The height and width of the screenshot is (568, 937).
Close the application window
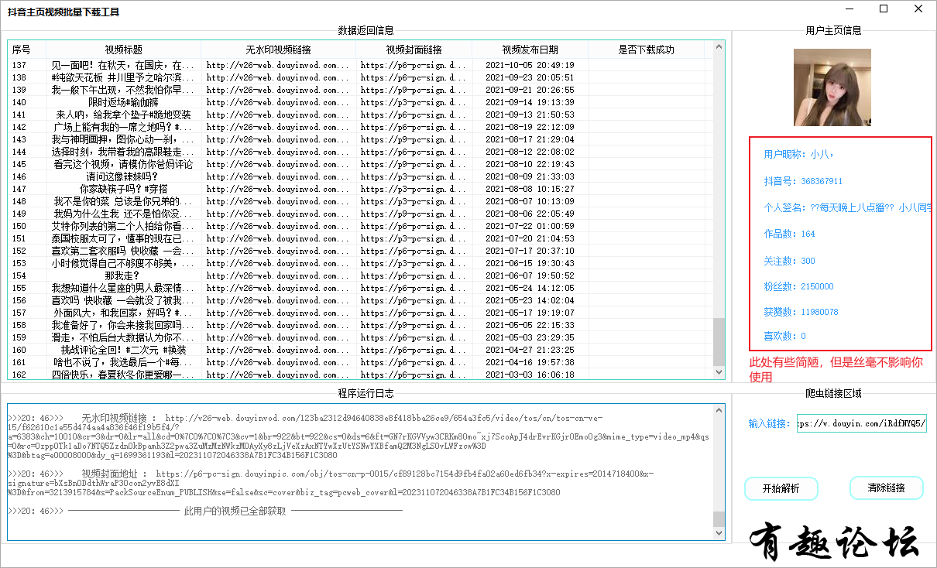point(918,9)
